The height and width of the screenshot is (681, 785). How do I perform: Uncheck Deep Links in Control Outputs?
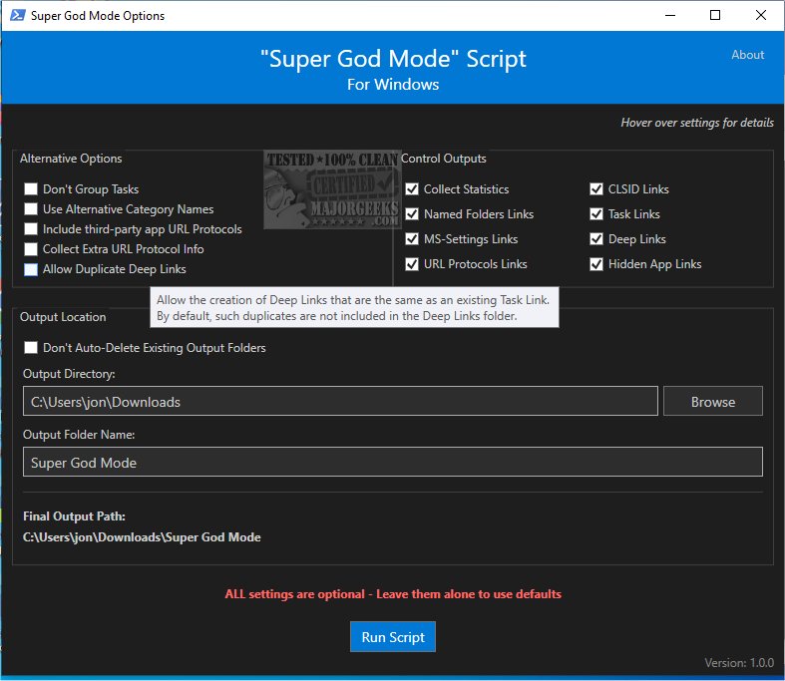(x=596, y=239)
